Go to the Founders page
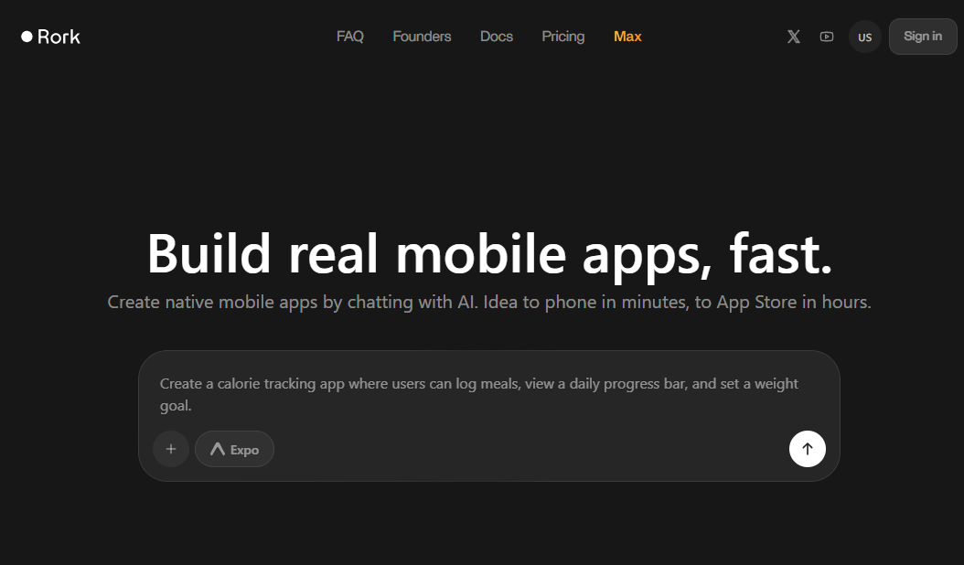The image size is (964, 565). pyautogui.click(x=422, y=37)
